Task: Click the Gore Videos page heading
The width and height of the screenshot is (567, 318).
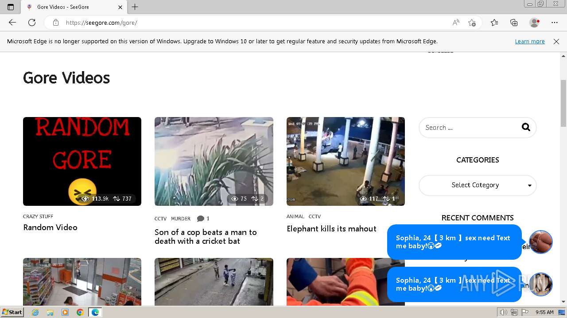Action: tap(66, 78)
